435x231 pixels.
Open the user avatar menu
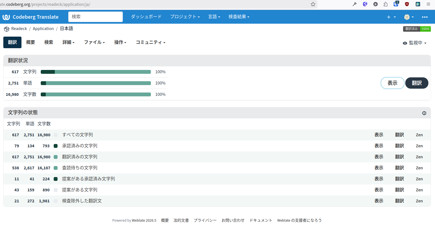(409, 17)
